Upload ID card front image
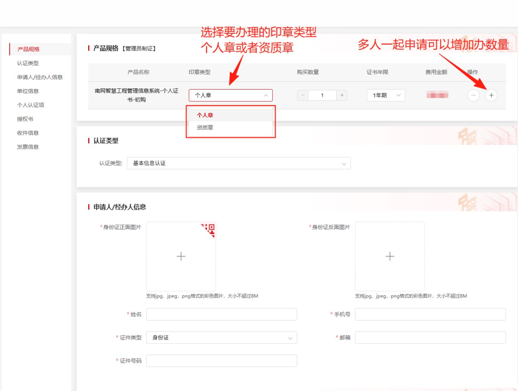This screenshot has height=391, width=518. tap(181, 257)
